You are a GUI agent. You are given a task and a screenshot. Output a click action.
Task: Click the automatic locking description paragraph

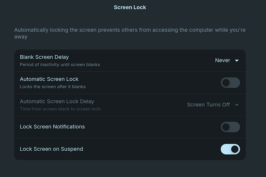(x=130, y=33)
